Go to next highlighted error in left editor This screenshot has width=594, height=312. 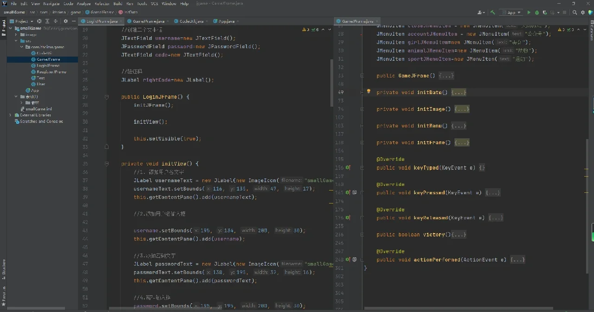329,30
